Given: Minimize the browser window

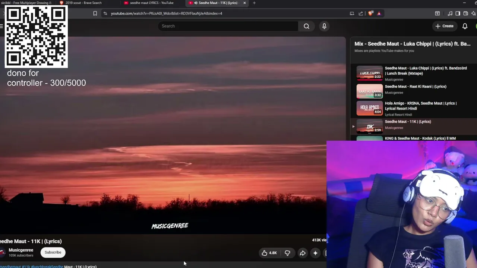Looking at the screenshot, I should pyautogui.click(x=464, y=3).
